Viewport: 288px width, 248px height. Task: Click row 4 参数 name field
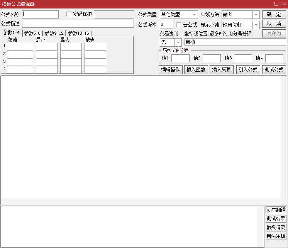point(20,70)
